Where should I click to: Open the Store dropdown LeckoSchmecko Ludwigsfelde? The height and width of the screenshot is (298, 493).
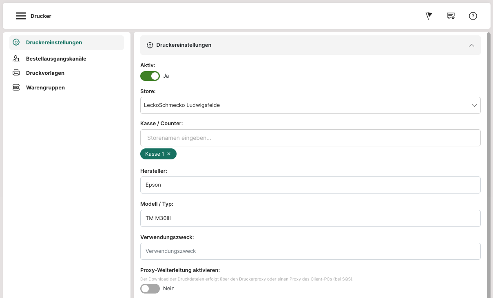pyautogui.click(x=310, y=105)
